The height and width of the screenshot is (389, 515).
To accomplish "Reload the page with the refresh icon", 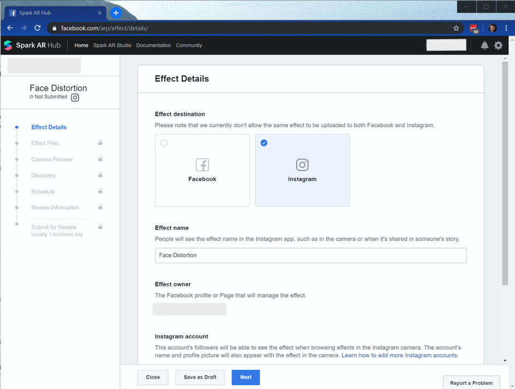I will pyautogui.click(x=38, y=28).
